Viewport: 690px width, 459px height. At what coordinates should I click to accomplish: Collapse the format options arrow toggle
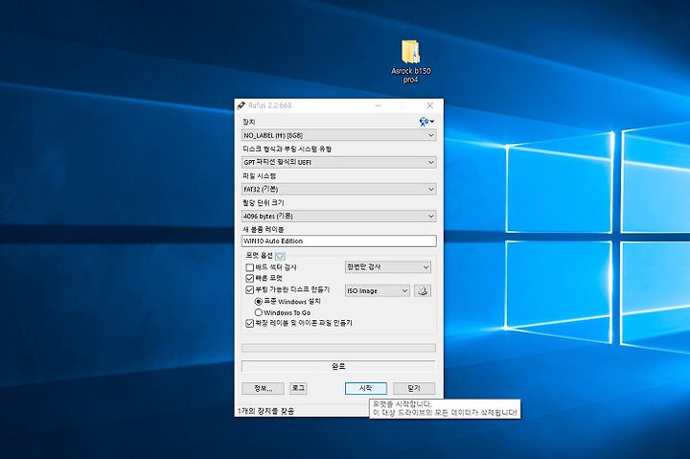(x=280, y=256)
